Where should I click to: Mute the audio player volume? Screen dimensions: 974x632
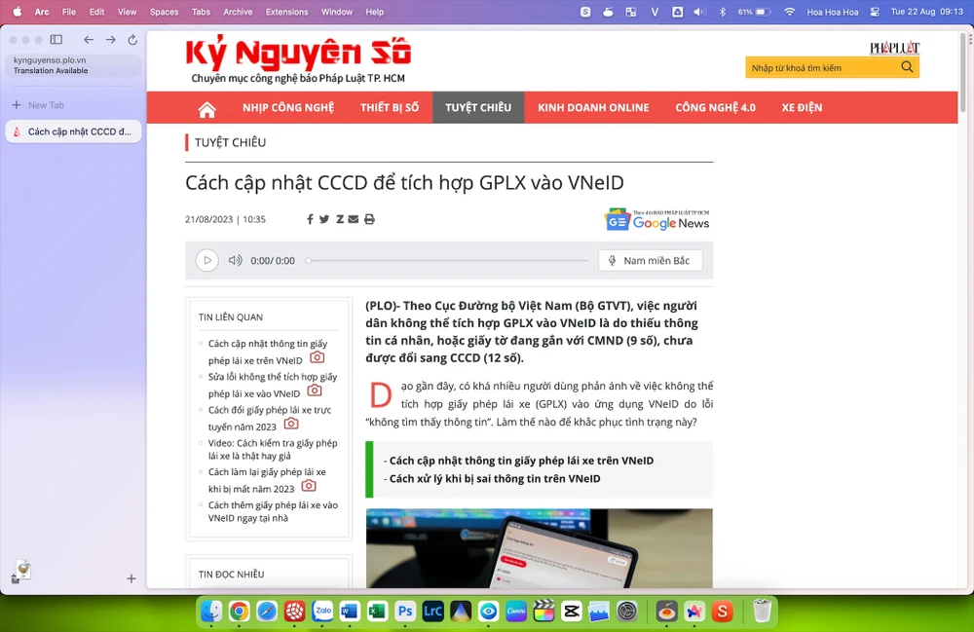[x=235, y=261]
